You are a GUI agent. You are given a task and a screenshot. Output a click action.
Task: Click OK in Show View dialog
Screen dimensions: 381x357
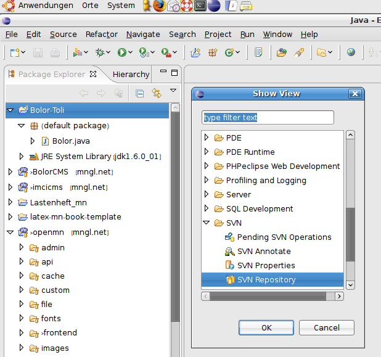(266, 327)
